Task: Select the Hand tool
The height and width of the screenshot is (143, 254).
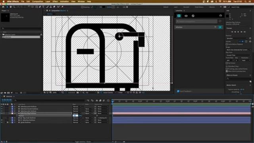Action: point(11,7)
